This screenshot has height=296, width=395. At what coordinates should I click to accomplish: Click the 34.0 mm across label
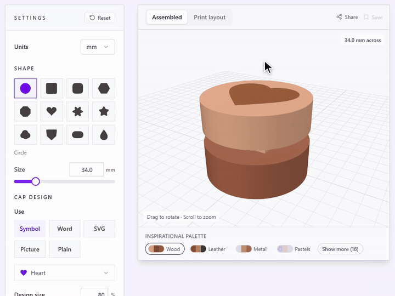pos(363,40)
